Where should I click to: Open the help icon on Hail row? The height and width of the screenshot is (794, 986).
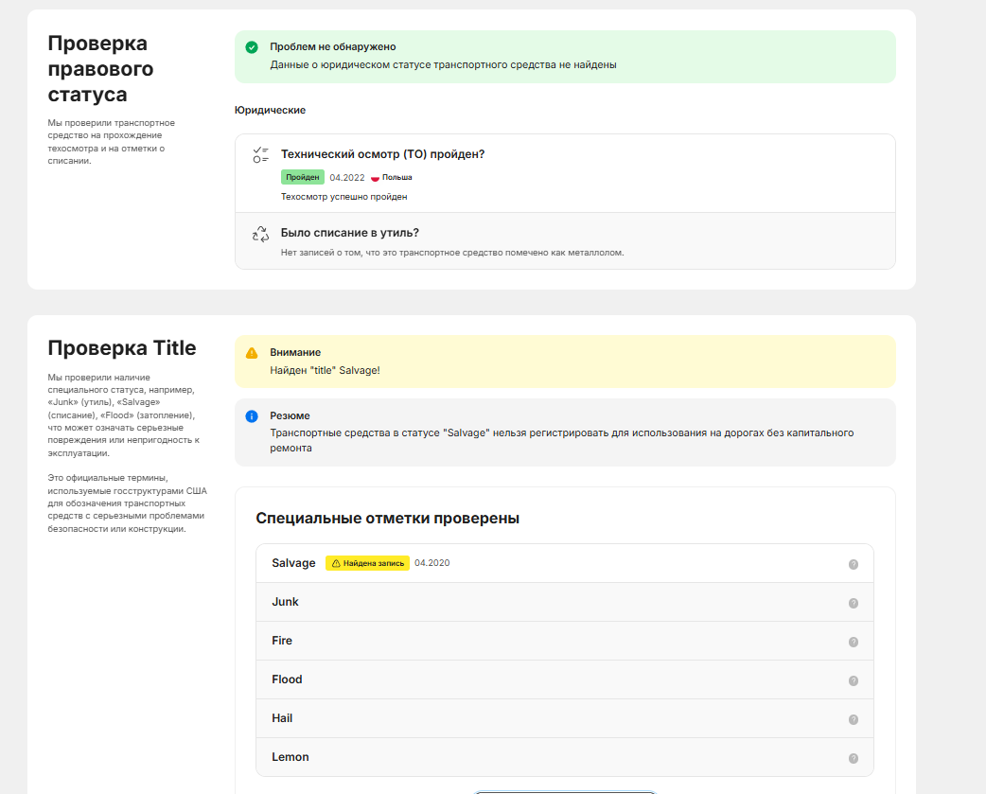tap(854, 720)
